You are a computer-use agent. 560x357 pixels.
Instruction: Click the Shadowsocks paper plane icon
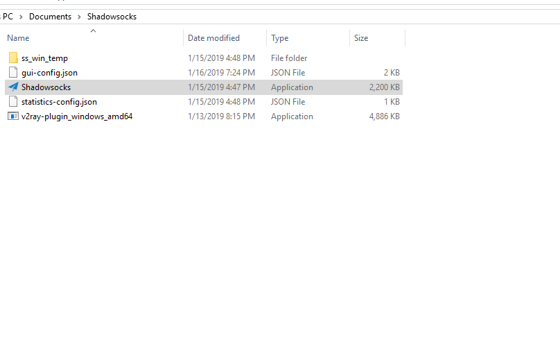13,87
